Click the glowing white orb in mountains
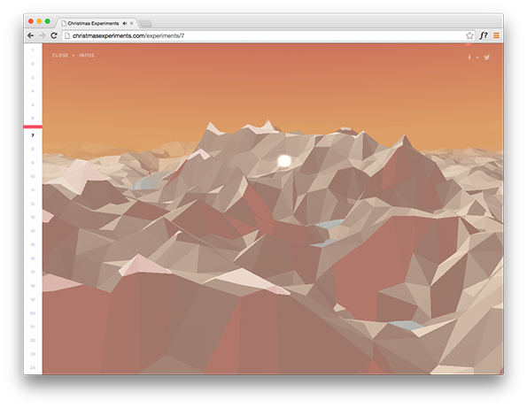 pos(284,161)
